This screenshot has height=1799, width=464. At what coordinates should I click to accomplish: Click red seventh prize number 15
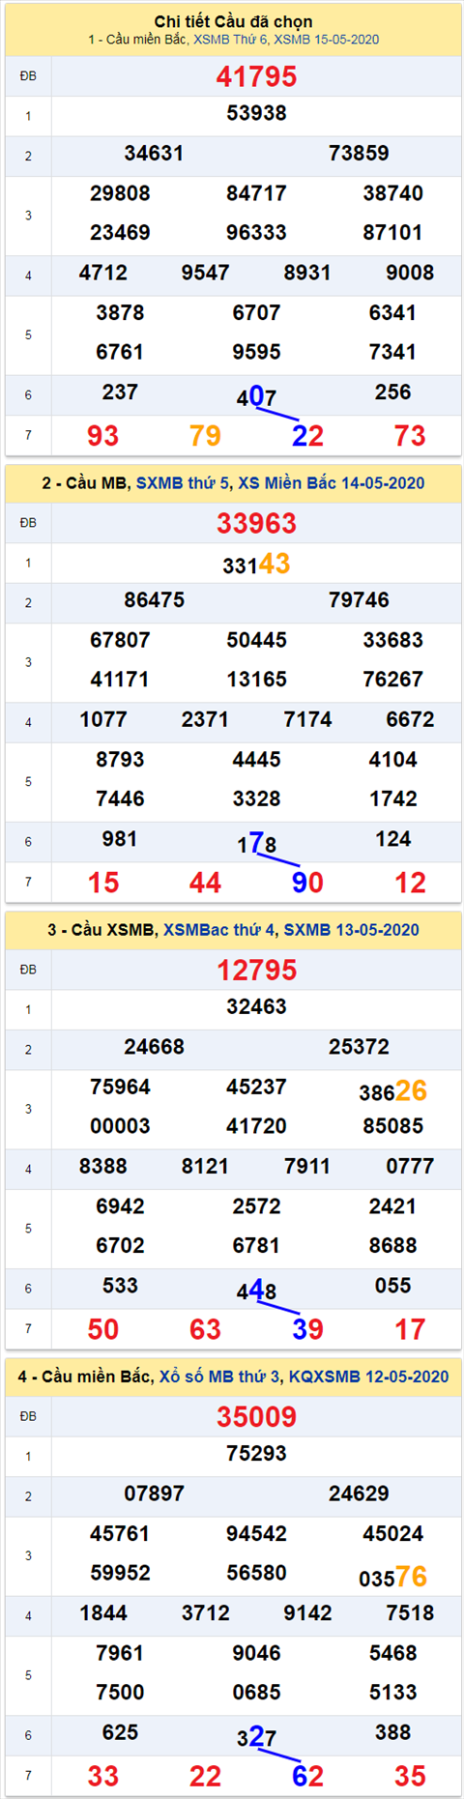point(103,883)
